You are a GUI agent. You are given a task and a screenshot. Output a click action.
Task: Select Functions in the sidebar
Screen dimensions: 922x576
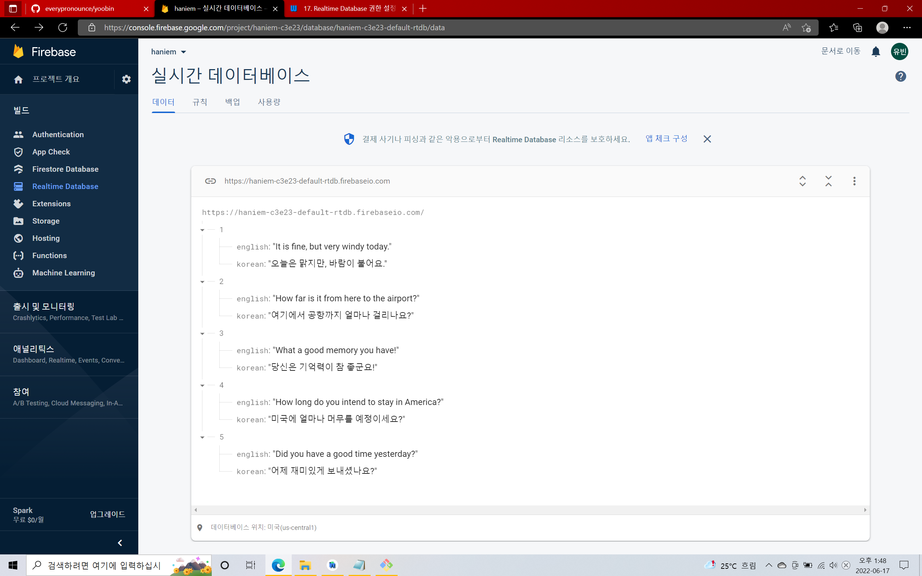[x=49, y=256]
